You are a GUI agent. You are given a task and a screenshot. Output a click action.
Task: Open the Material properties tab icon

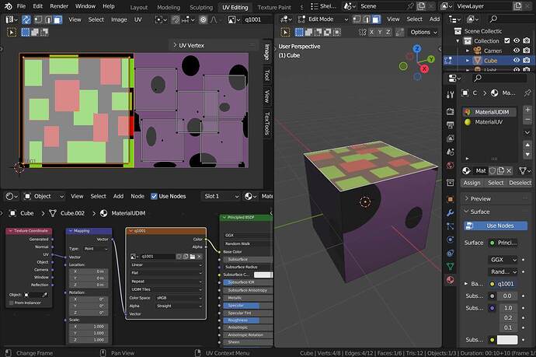click(x=451, y=280)
